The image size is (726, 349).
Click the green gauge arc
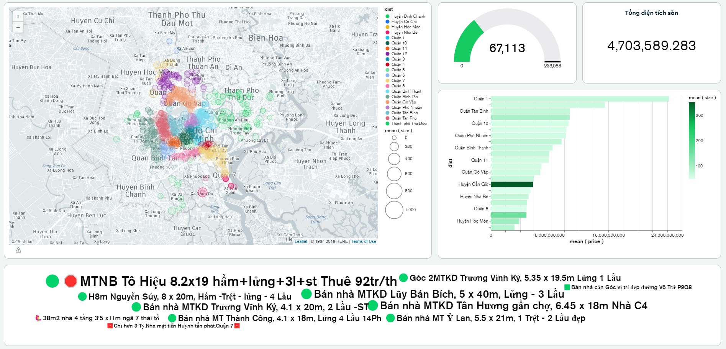466,42
